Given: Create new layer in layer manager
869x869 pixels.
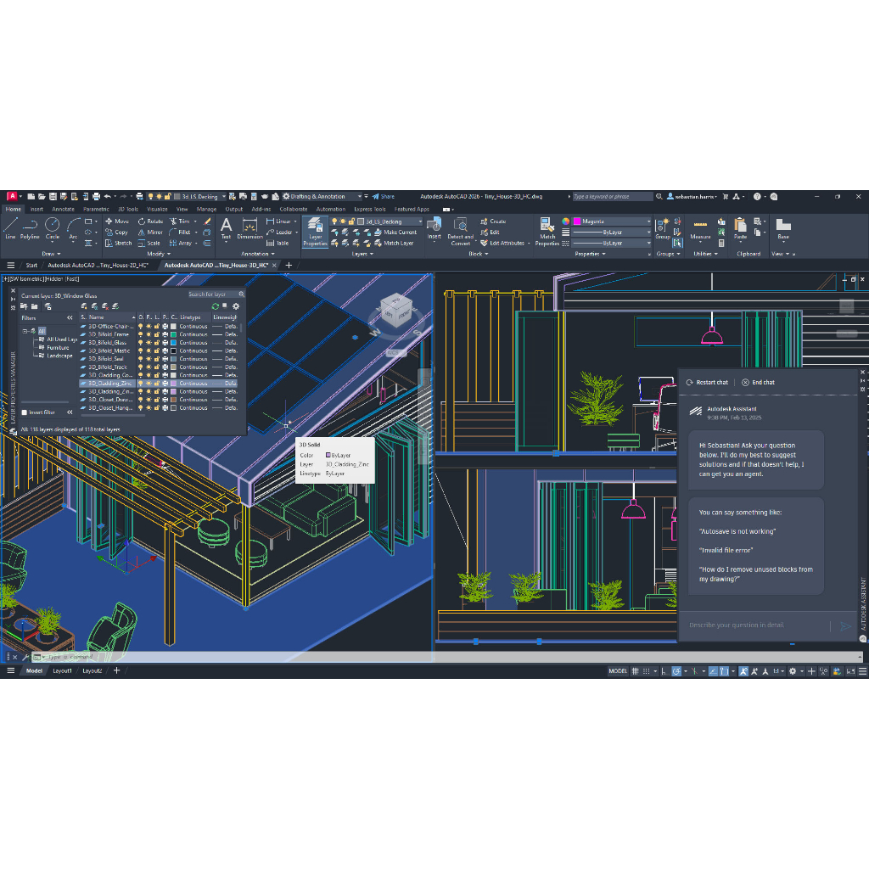Looking at the screenshot, I should click(84, 306).
